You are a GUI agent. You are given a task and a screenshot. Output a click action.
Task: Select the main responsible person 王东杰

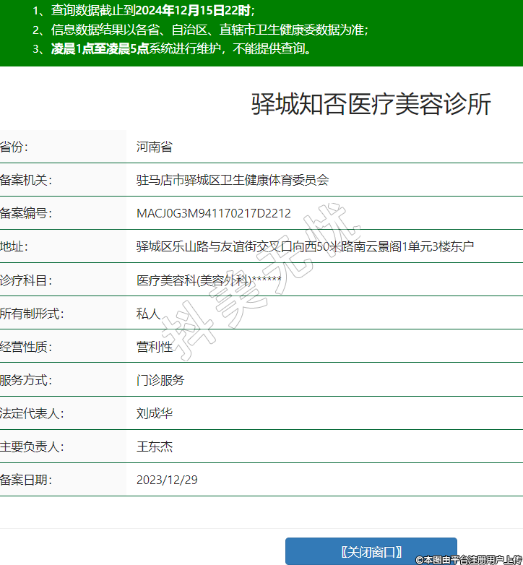pyautogui.click(x=154, y=447)
